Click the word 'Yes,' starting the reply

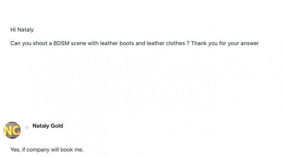coord(15,150)
